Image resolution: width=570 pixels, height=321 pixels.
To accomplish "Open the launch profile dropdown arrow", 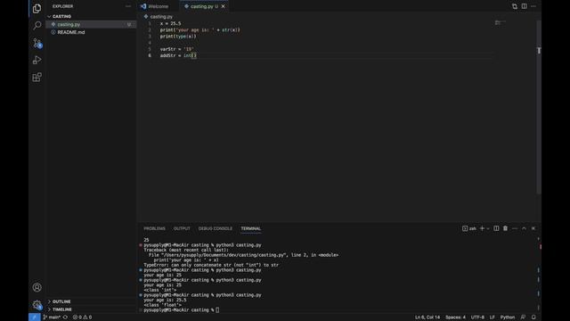I will 488,228.
